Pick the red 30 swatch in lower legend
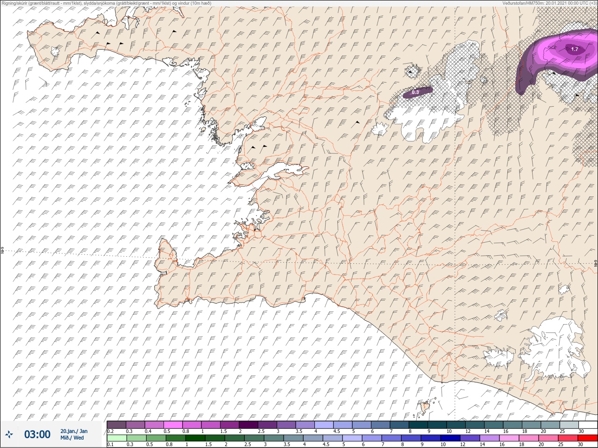The image size is (598, 448). (588, 438)
